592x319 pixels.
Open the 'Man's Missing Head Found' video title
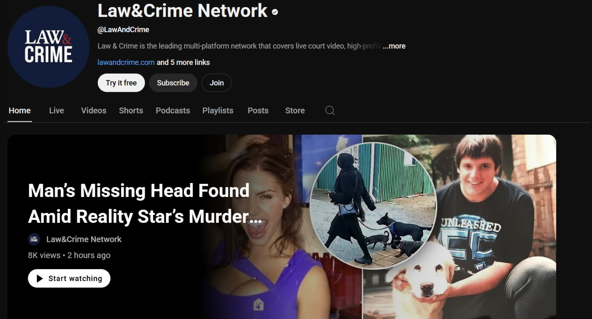tap(145, 203)
